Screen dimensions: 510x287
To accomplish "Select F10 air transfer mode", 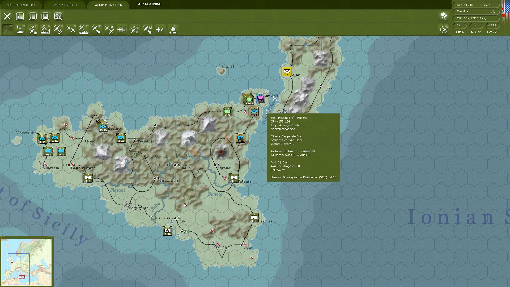I will 96,29.
